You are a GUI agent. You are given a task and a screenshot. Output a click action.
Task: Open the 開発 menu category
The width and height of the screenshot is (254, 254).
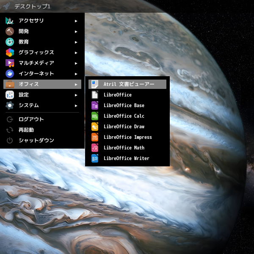pos(42,31)
